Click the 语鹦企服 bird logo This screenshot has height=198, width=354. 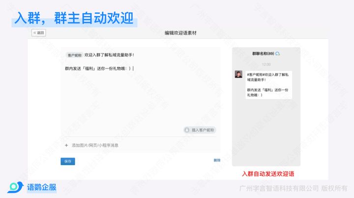point(15,187)
